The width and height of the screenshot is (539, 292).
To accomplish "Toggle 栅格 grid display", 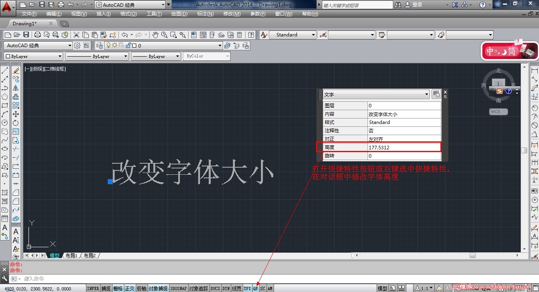I will [x=118, y=288].
